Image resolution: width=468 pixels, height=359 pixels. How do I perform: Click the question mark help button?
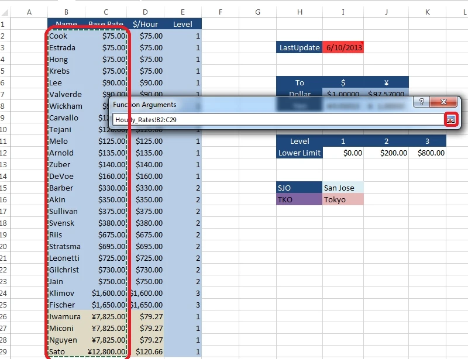pos(420,102)
